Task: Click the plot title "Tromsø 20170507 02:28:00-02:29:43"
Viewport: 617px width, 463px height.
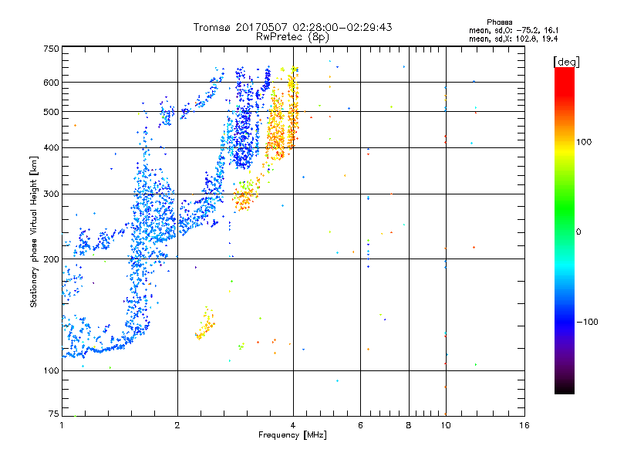Action: [x=292, y=27]
